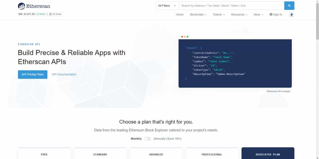
Task: Click the address search input field
Action: 231,6
